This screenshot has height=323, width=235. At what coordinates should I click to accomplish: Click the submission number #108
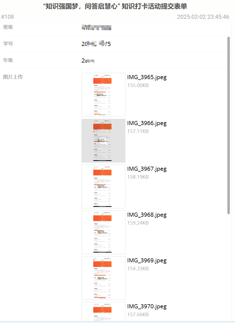point(8,17)
